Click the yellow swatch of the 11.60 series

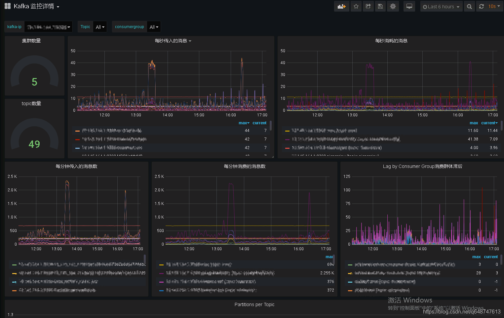point(287,131)
